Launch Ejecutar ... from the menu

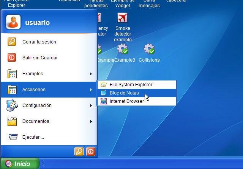49,137
